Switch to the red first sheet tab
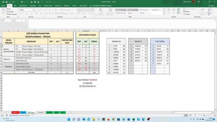 (15, 113)
